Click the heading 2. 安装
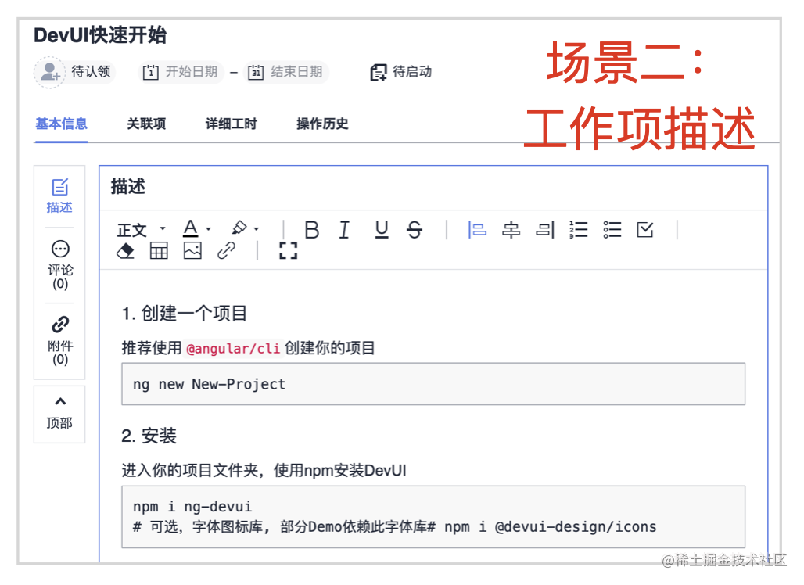The image size is (804, 585). point(149,436)
